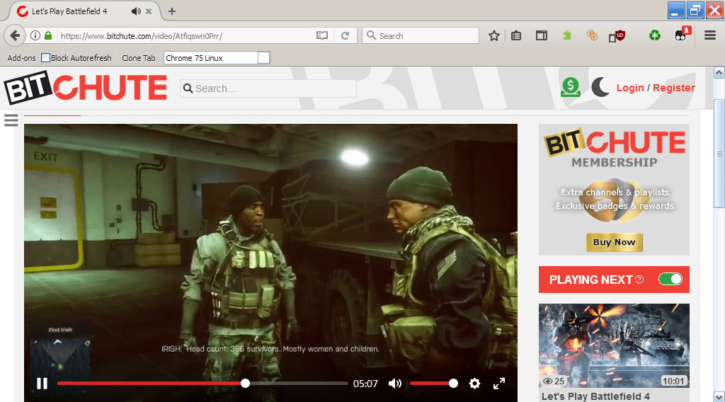Open the Let's Play Battlefield 4 next video title
This screenshot has height=402, width=725.
tap(595, 396)
